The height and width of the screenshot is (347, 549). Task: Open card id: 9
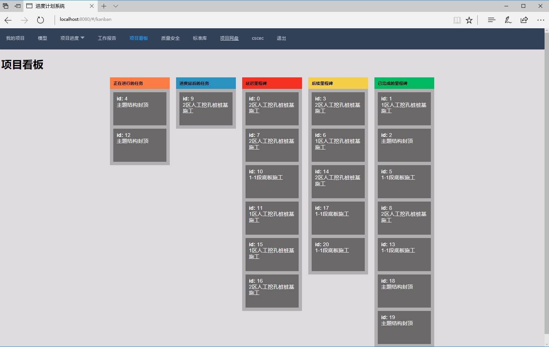click(x=206, y=109)
